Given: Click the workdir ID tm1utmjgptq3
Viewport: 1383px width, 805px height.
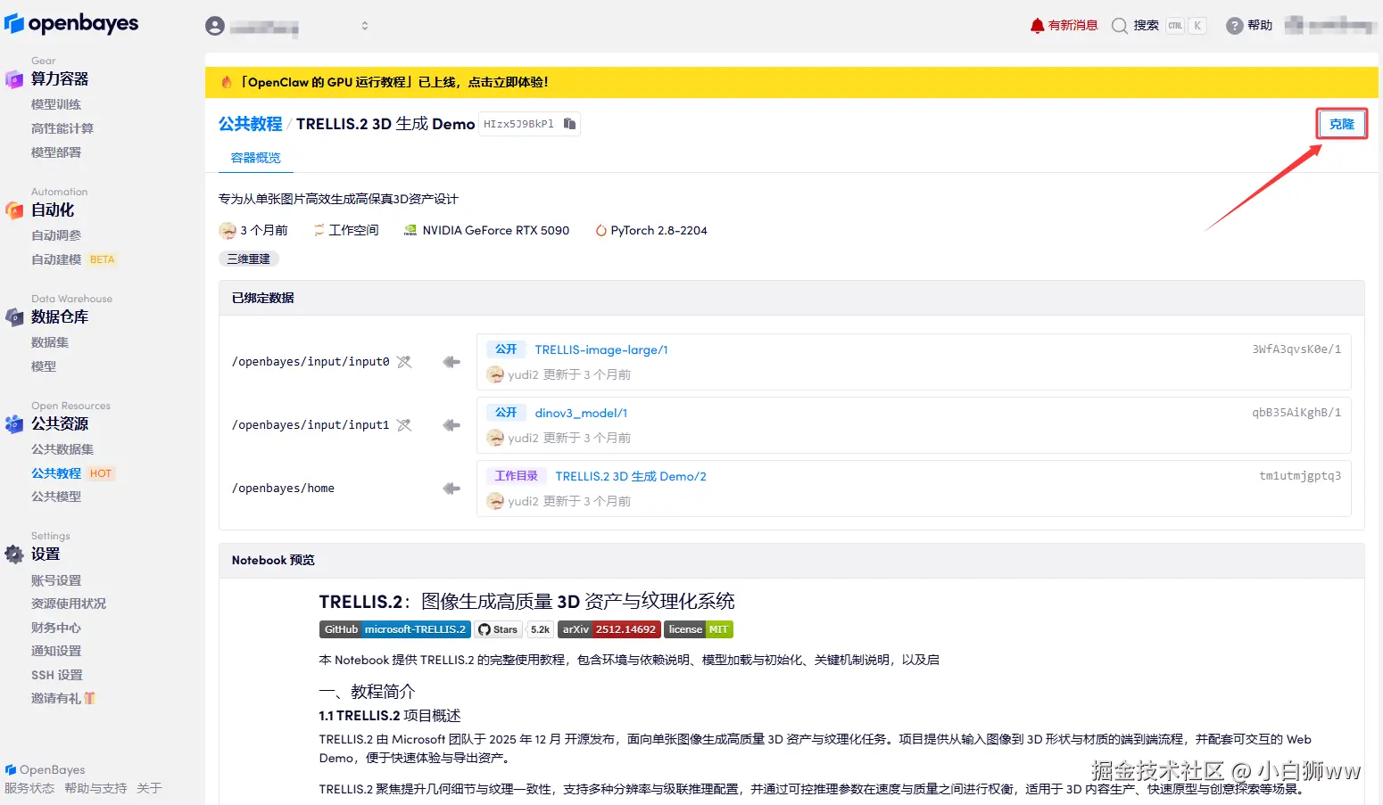Looking at the screenshot, I should (x=1300, y=476).
